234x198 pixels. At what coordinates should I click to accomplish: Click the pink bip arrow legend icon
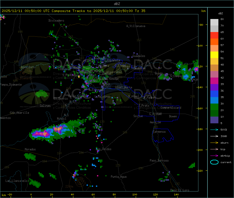[214, 149]
